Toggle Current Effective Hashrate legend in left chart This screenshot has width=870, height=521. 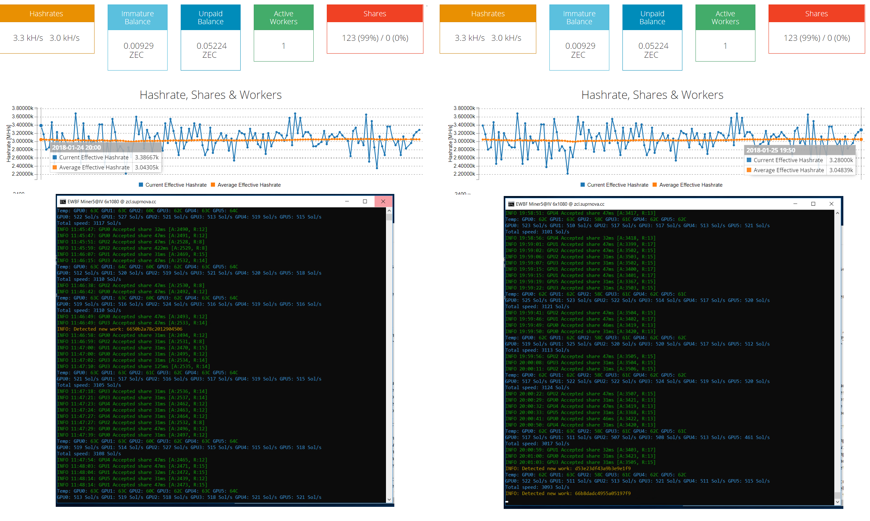[x=173, y=185]
